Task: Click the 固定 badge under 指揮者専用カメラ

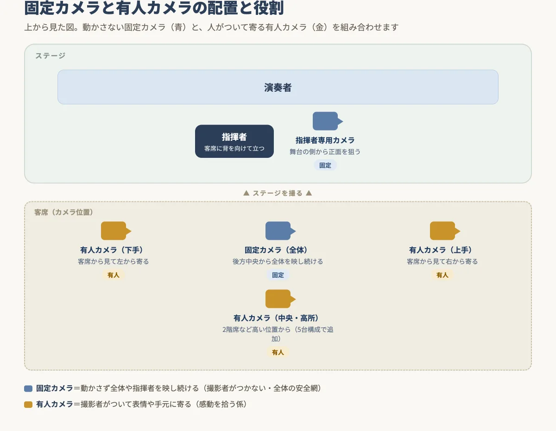Action: pyautogui.click(x=325, y=165)
